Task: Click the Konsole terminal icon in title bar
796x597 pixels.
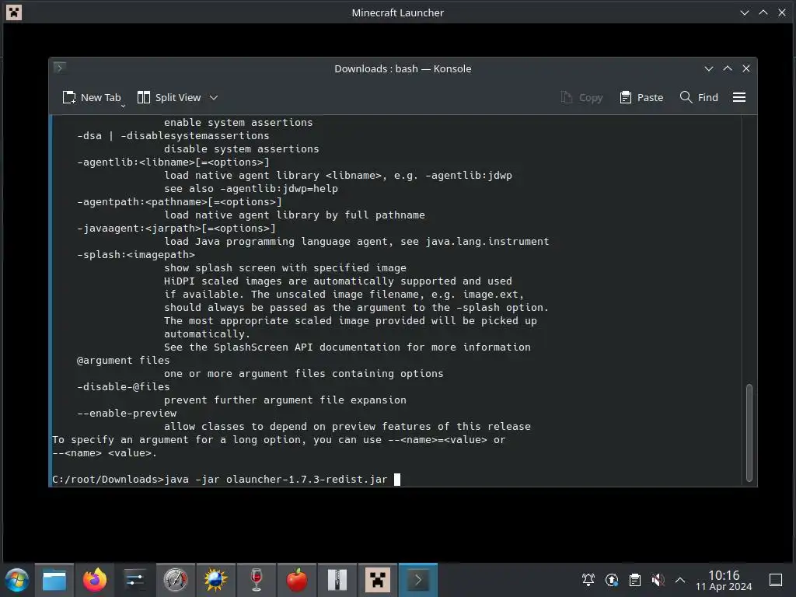Action: coord(59,68)
